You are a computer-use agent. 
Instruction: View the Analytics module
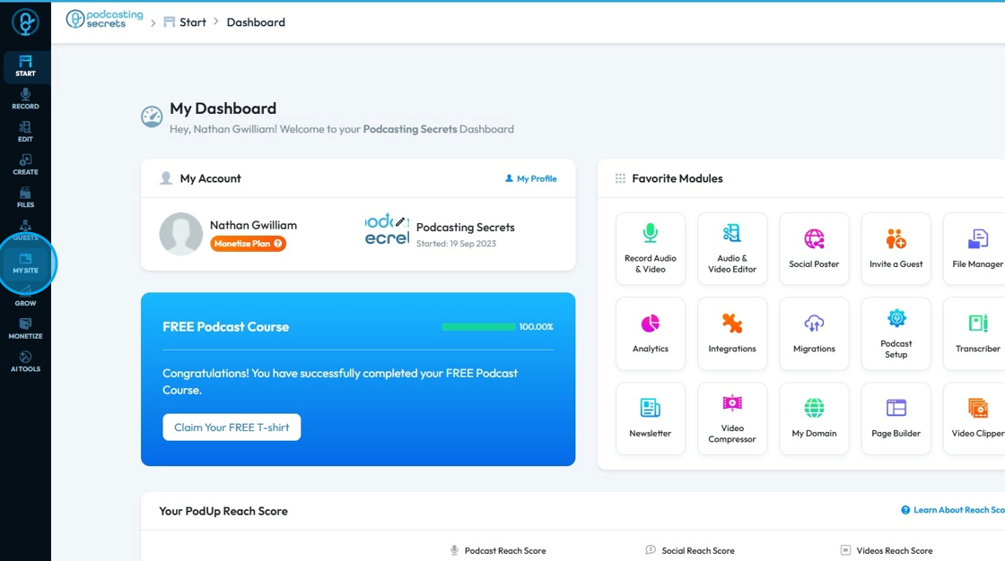tap(650, 333)
